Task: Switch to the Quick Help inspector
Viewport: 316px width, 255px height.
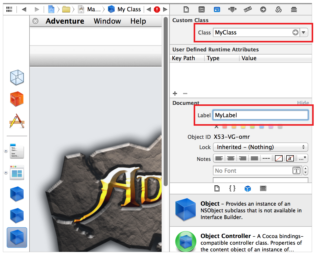Action: tap(202, 10)
